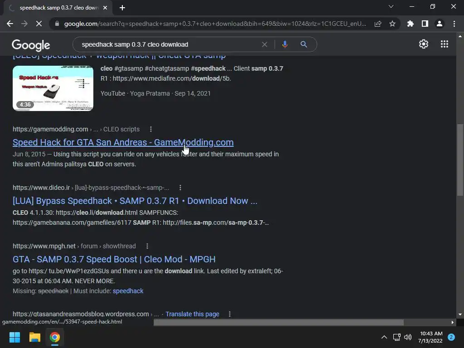Screen dimensions: 464x348
Task: Click the browser forward arrow
Action: (24, 24)
